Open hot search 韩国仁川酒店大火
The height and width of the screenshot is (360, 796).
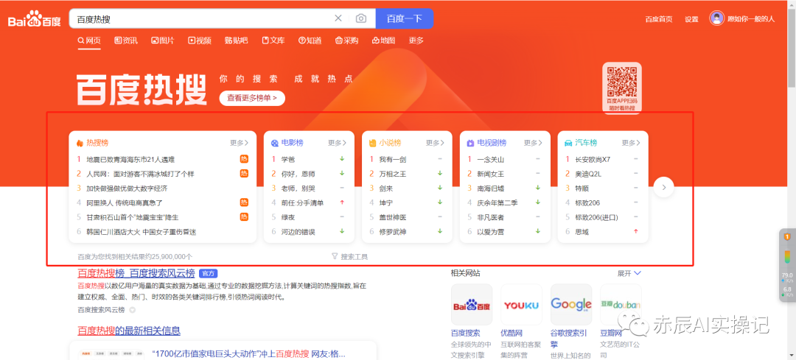click(x=141, y=232)
